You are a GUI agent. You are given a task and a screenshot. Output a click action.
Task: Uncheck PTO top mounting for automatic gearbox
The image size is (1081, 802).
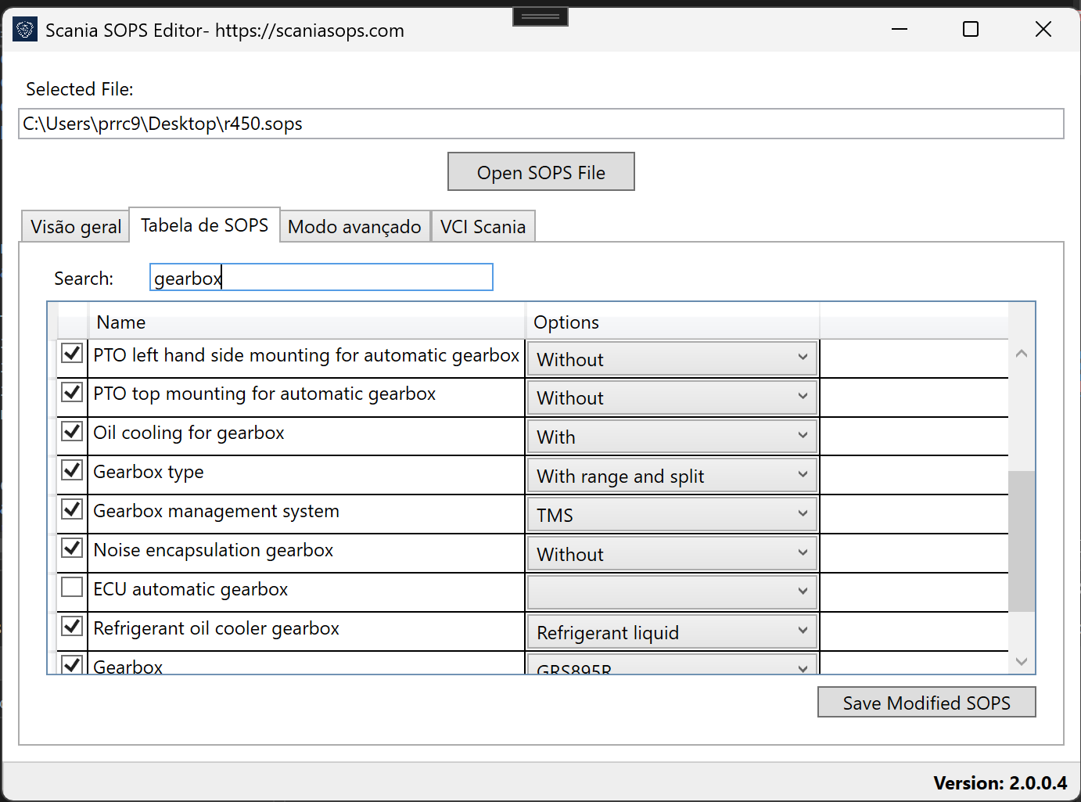coord(71,392)
